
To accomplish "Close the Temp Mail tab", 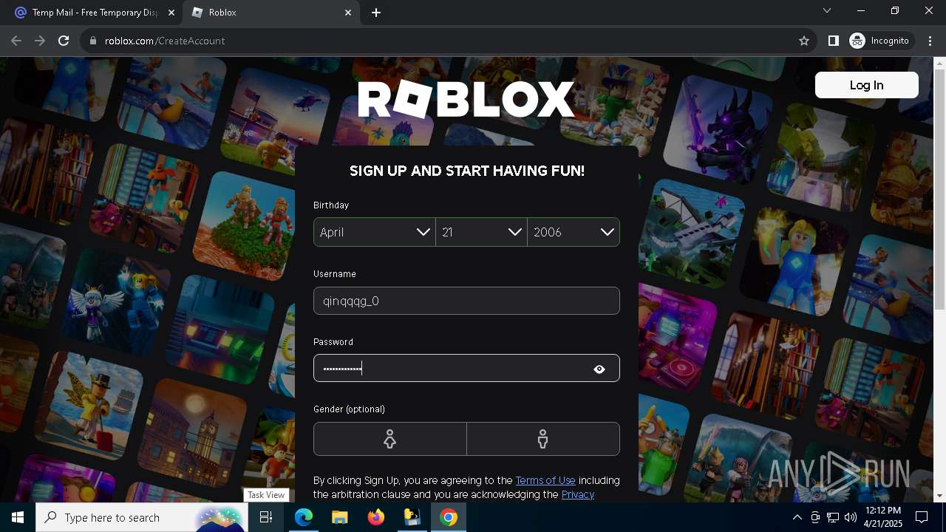I will tap(171, 13).
